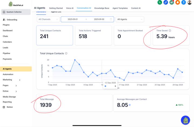Open the orange notifications bell
194x127 pixels.
[178, 2]
